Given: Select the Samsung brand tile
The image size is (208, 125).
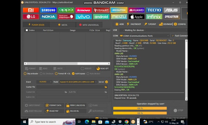Looking at the screenshot, I should 48,10.
